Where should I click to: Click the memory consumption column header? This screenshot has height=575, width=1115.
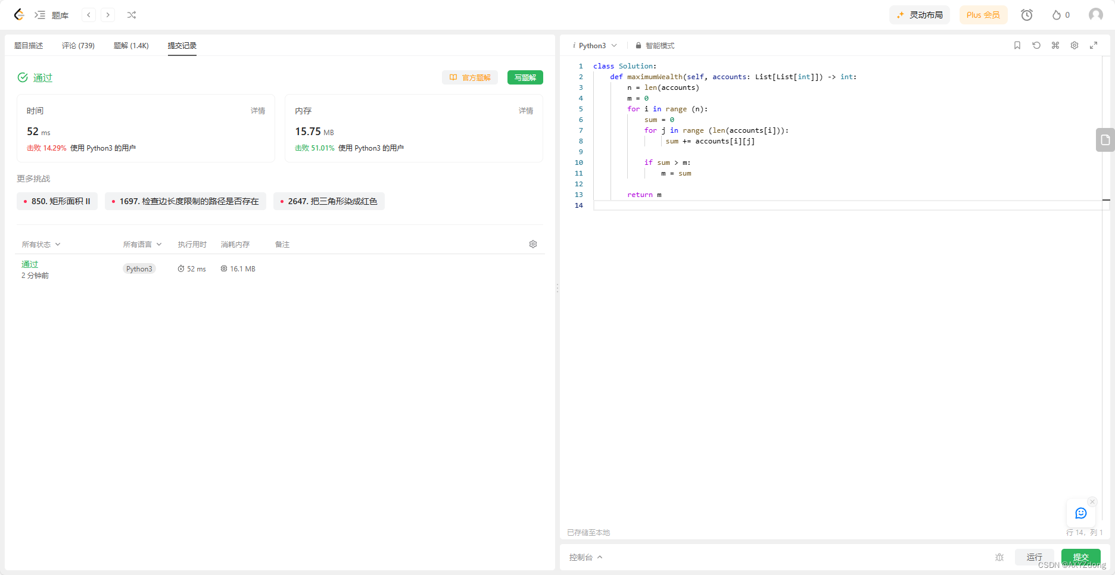tap(235, 244)
